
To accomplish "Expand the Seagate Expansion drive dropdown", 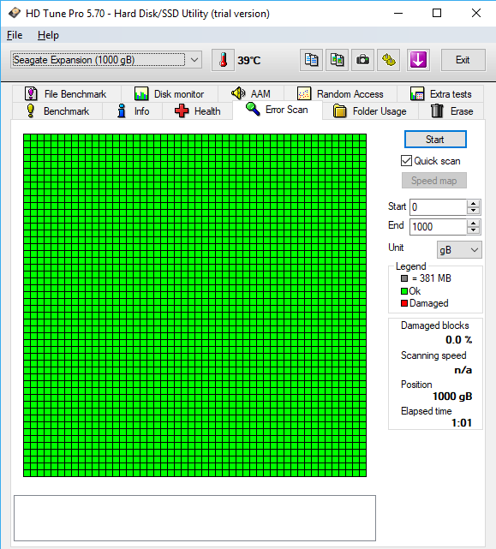I will tap(194, 60).
